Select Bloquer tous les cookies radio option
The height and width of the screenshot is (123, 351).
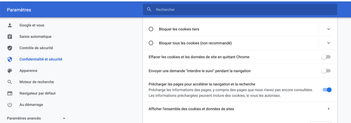151,43
